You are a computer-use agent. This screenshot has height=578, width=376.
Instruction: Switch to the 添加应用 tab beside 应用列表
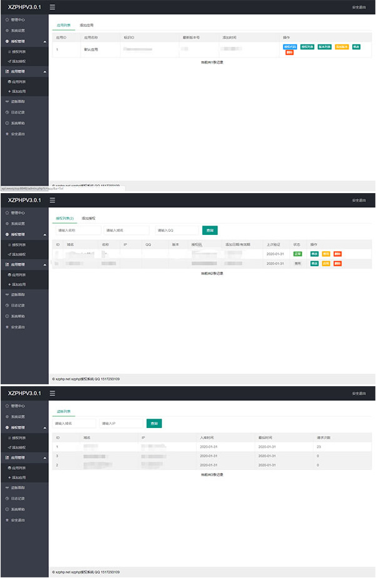point(86,25)
